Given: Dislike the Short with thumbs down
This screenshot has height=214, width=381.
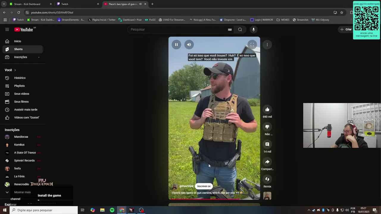Looking at the screenshot, I should (x=267, y=127).
